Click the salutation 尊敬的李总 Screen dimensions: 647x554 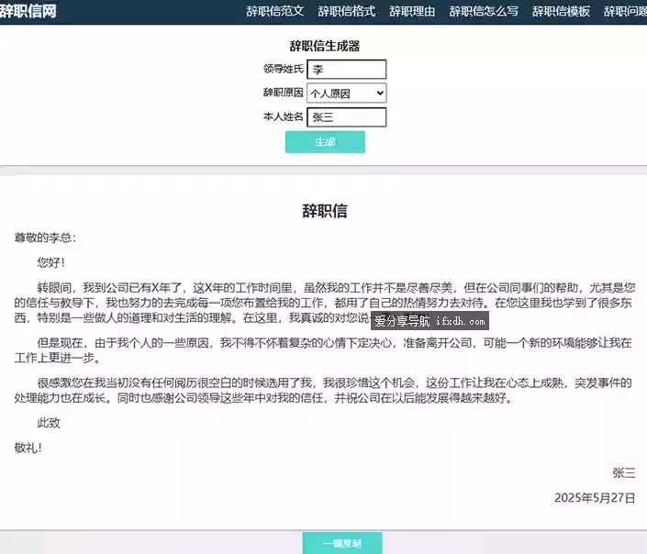(45, 238)
